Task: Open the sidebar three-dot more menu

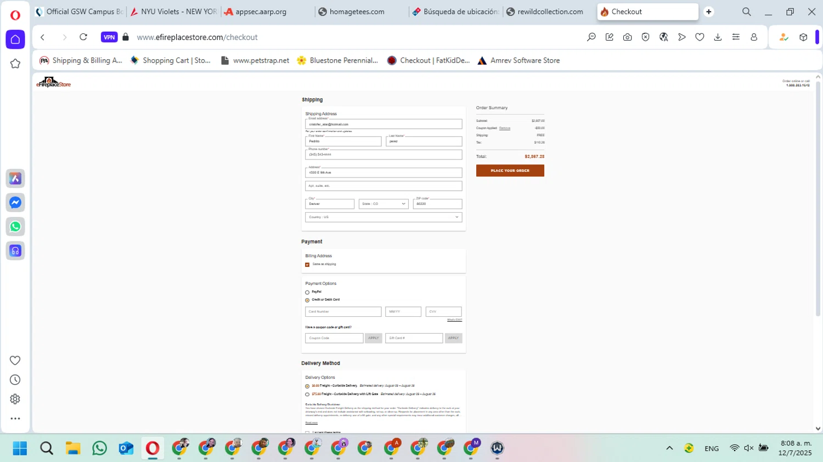Action: tap(15, 419)
